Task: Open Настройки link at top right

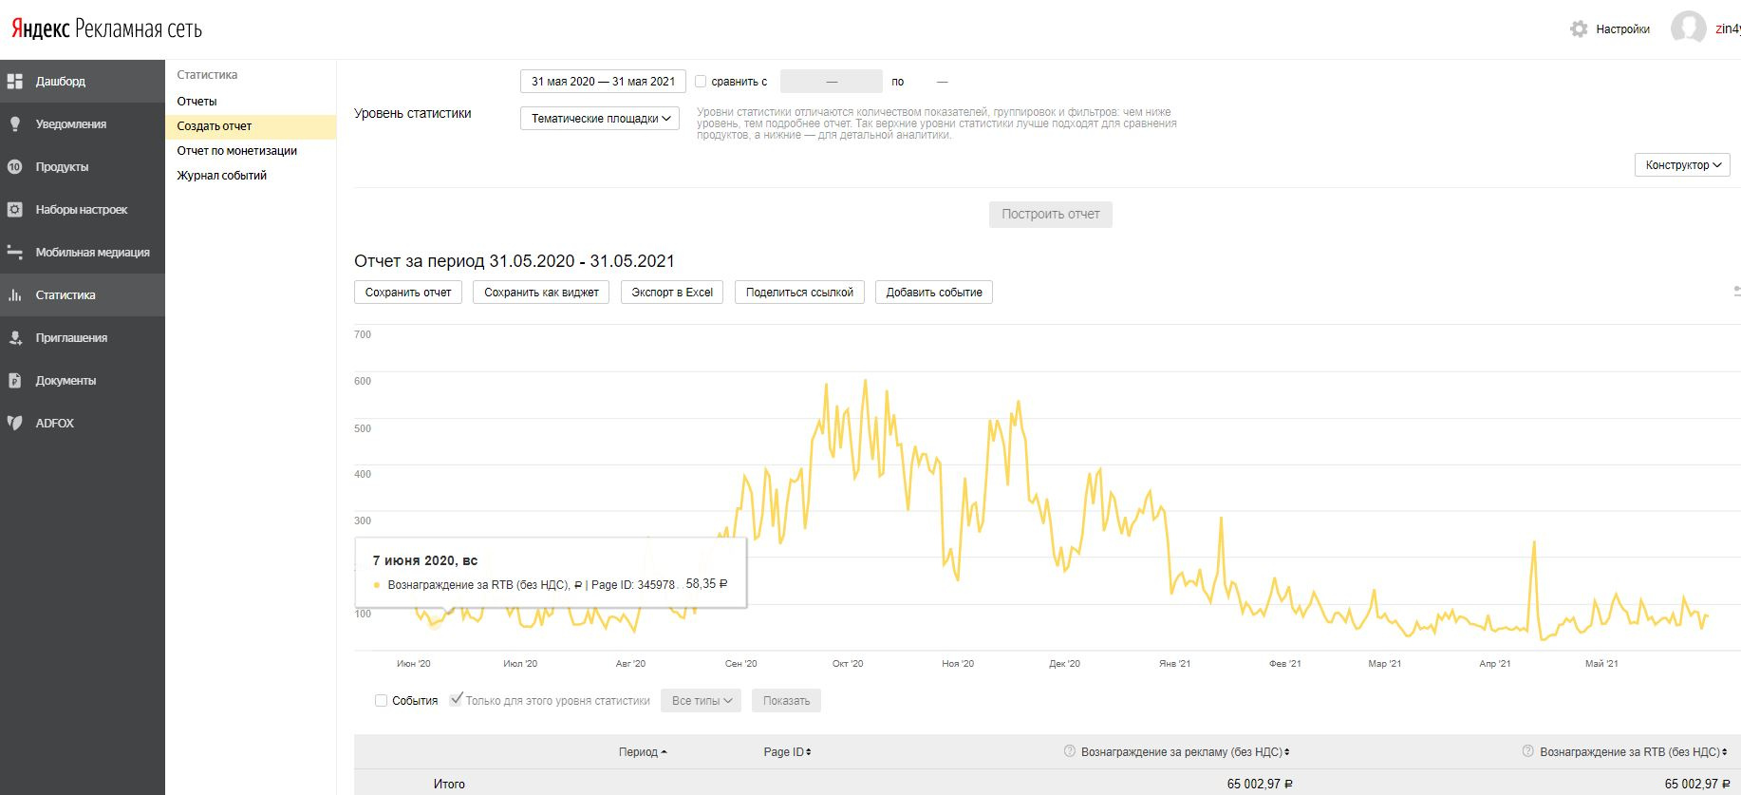Action: tap(1622, 29)
